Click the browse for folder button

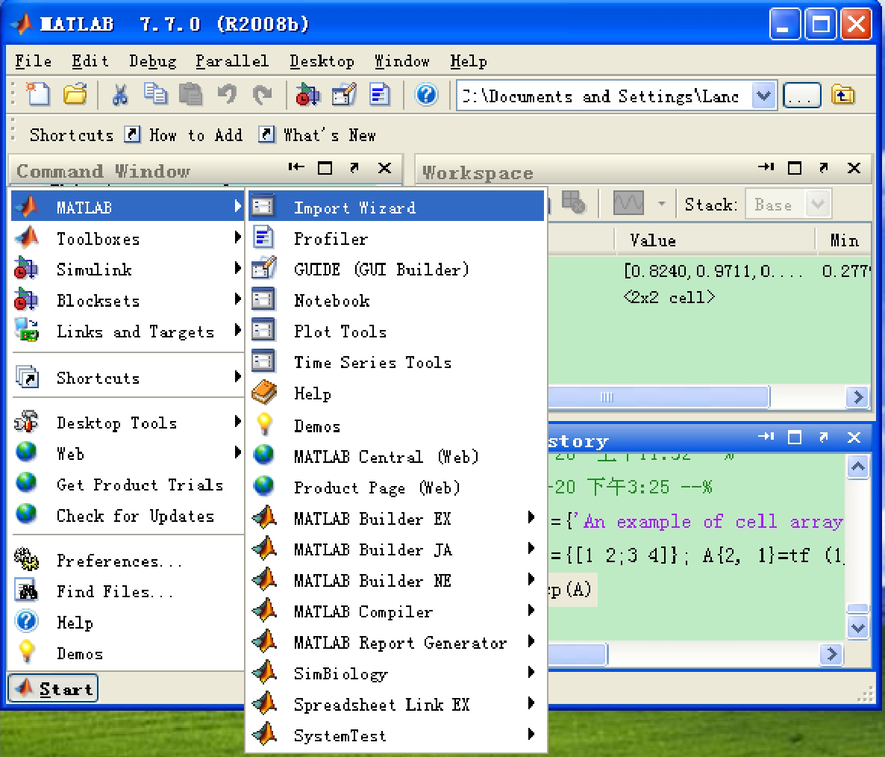point(802,96)
